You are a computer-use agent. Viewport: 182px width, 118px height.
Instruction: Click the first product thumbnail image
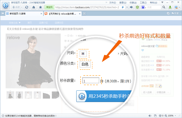(10, 94)
